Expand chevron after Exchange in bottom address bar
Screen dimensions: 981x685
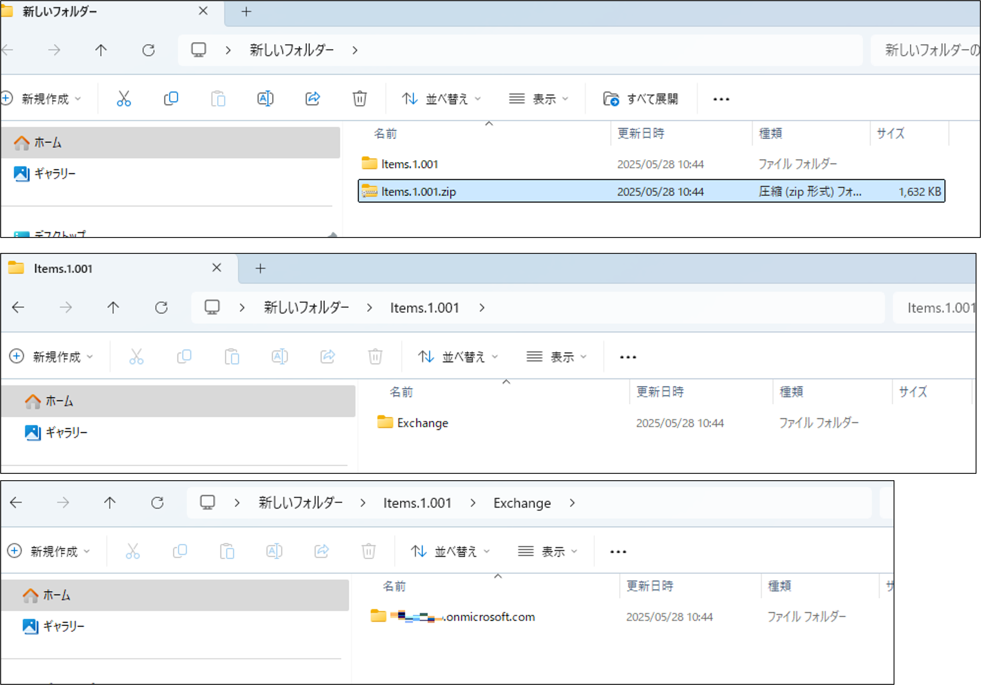point(572,503)
